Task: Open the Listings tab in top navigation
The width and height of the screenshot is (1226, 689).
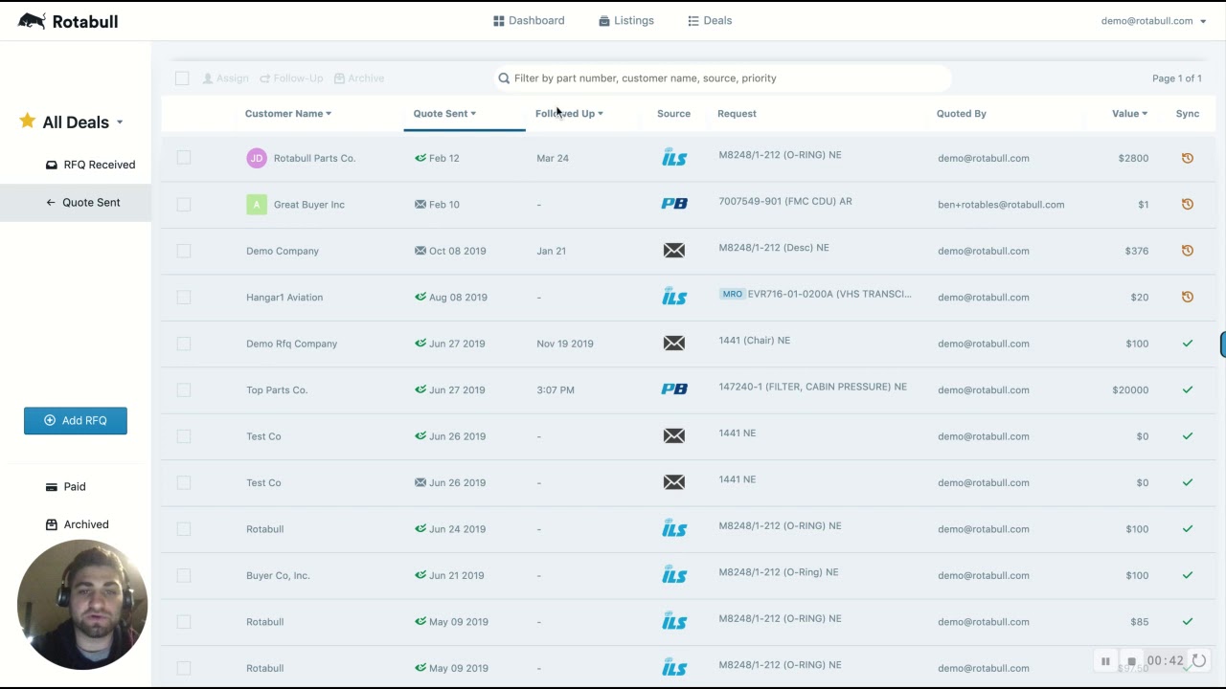Action: pos(626,20)
